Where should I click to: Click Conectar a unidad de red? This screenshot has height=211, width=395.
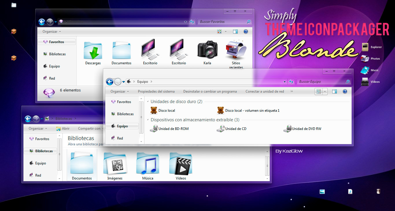(265, 91)
